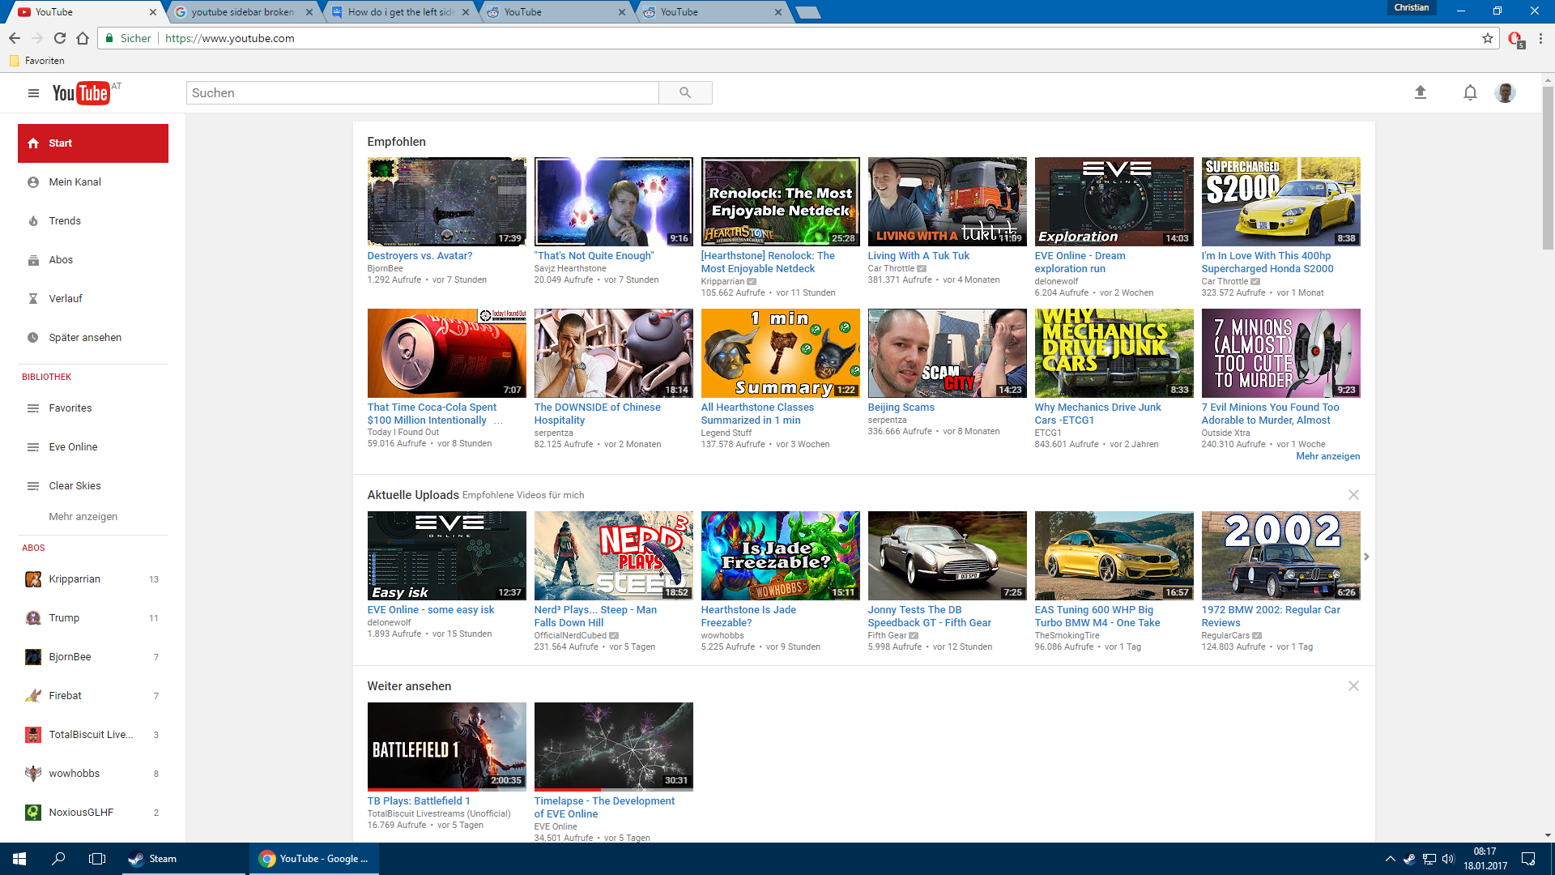
Task: Open the video upload icon
Action: (1421, 92)
